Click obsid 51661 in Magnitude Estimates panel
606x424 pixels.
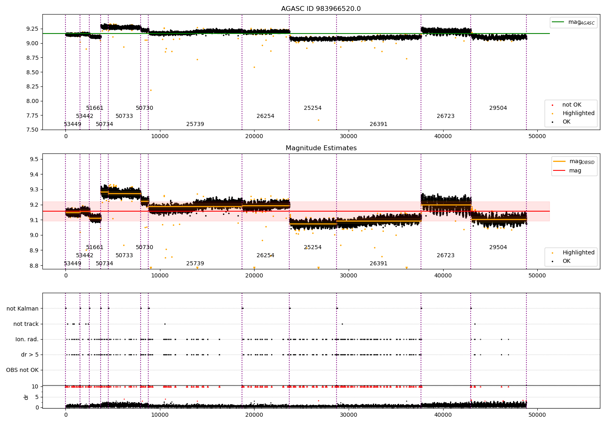95,248
